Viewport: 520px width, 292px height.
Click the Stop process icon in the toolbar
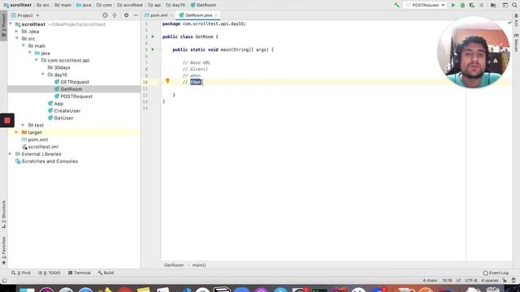pos(481,5)
